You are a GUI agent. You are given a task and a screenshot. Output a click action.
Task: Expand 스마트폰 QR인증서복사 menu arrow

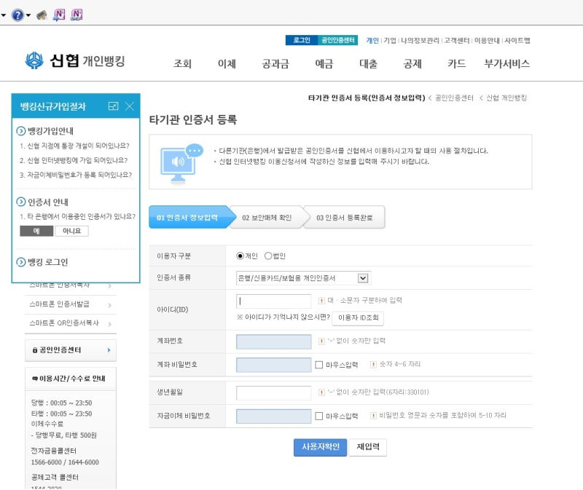point(110,324)
